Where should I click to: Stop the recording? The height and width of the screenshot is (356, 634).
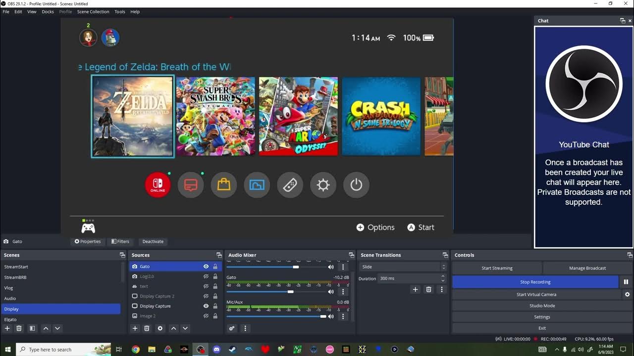tap(535, 282)
